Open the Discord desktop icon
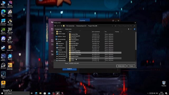The image size is (169, 95). pyautogui.click(x=3, y=39)
